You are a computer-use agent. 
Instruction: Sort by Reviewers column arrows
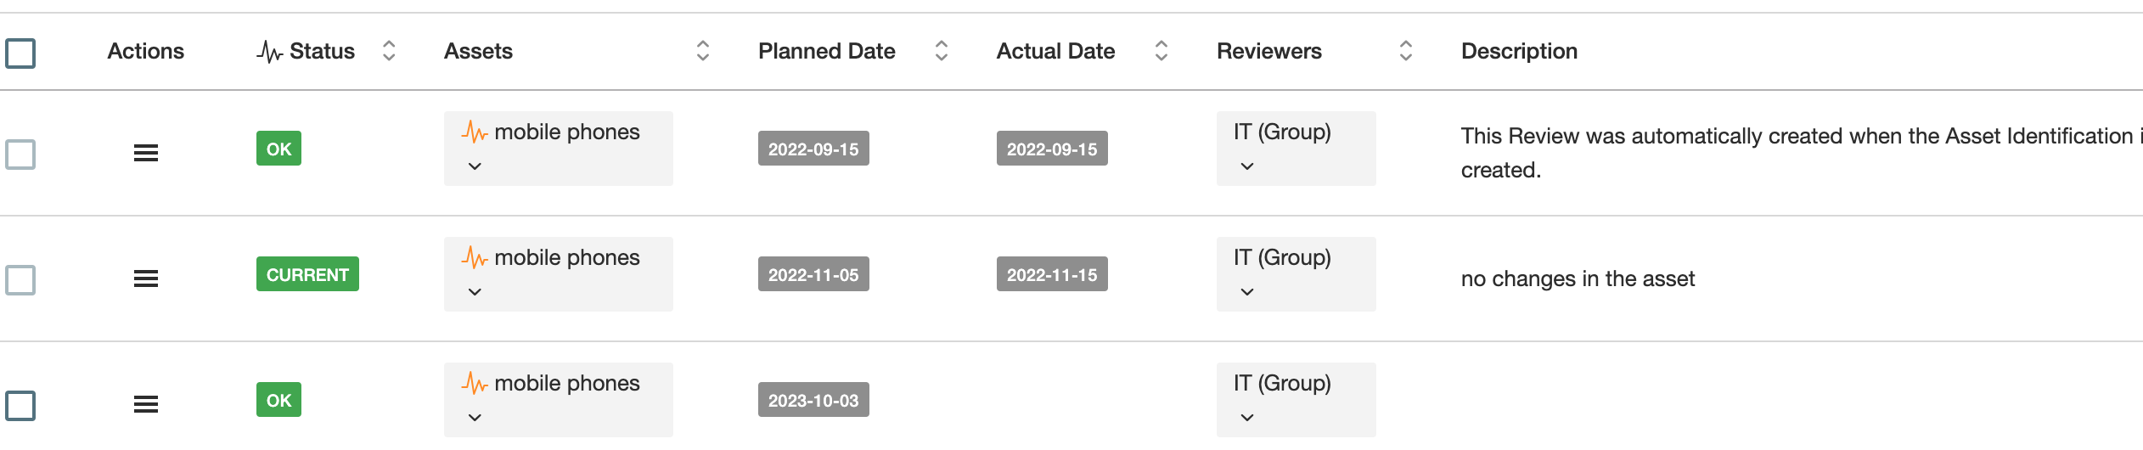point(1405,51)
